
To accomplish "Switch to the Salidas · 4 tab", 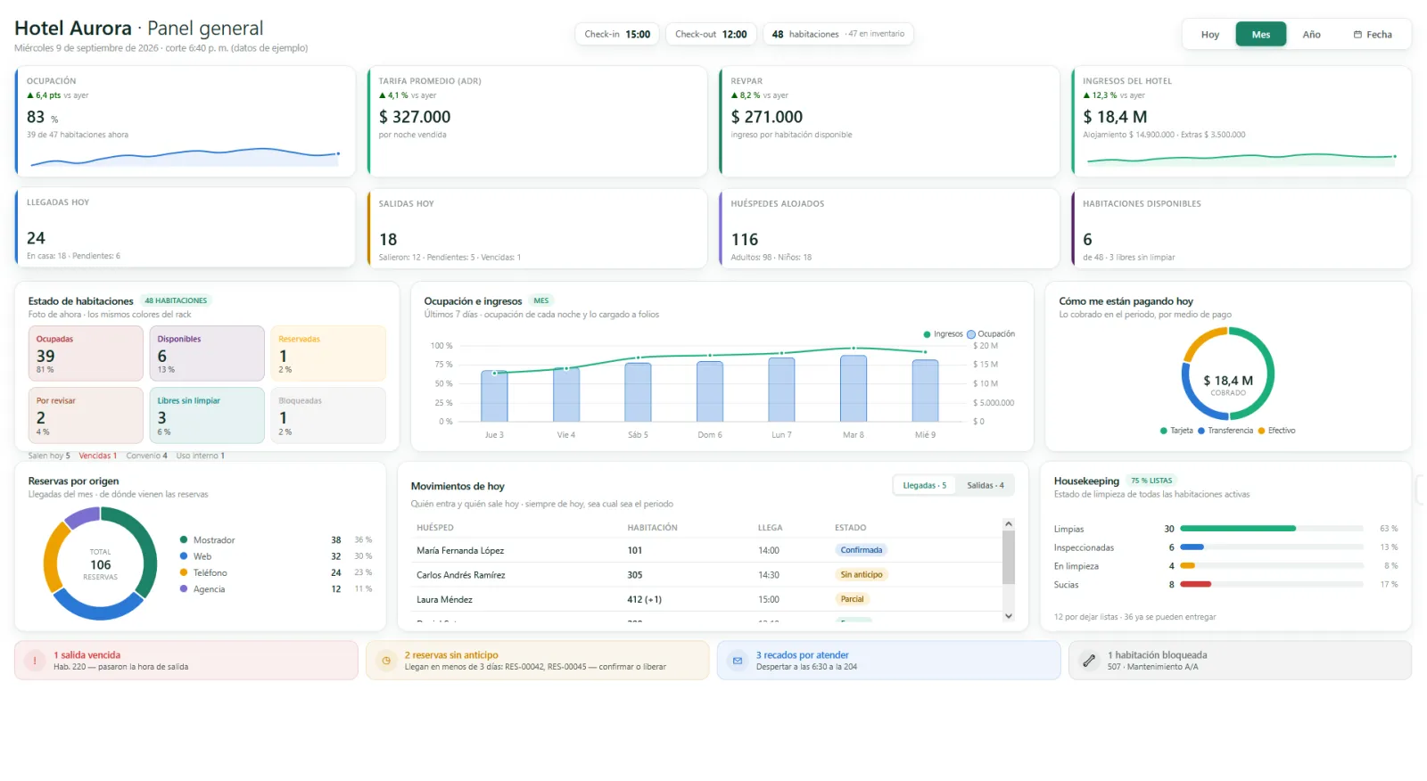I will (x=986, y=486).
